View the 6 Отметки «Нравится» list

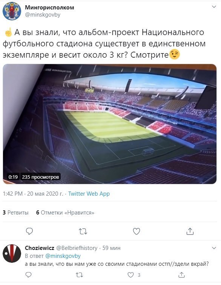[x=65, y=213]
